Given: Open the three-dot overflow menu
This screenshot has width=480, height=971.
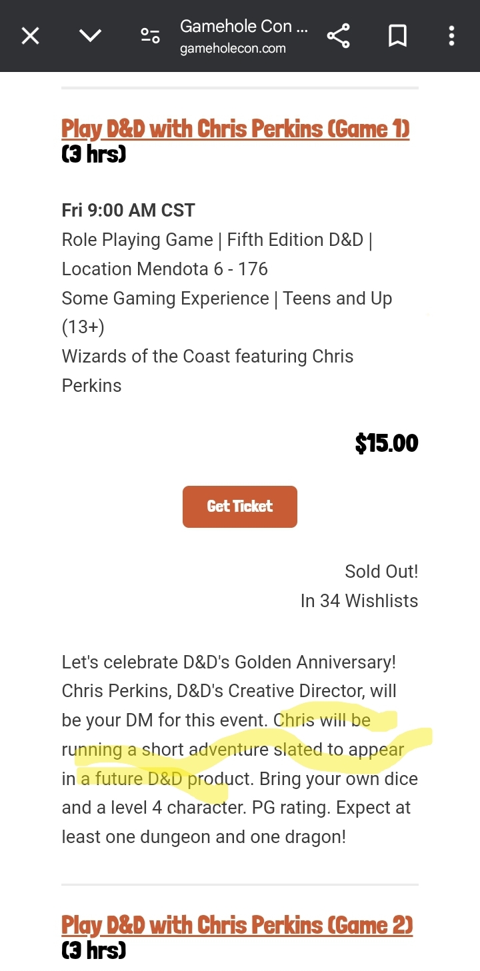Looking at the screenshot, I should pyautogui.click(x=451, y=36).
